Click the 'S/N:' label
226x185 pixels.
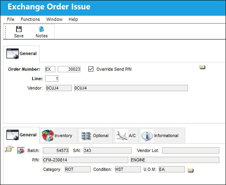[77, 150]
